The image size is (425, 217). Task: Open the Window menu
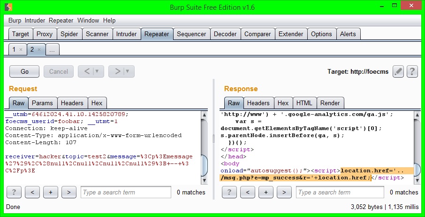(88, 20)
